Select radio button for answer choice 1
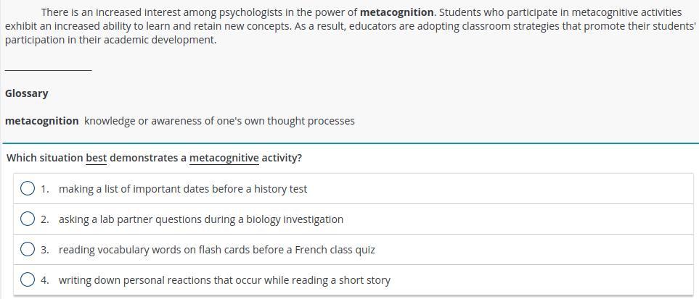 pos(28,189)
